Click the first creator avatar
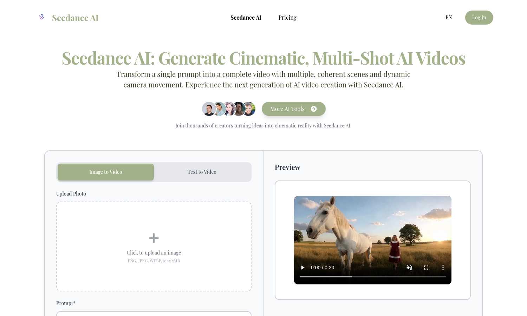The image size is (527, 316). pos(209,109)
